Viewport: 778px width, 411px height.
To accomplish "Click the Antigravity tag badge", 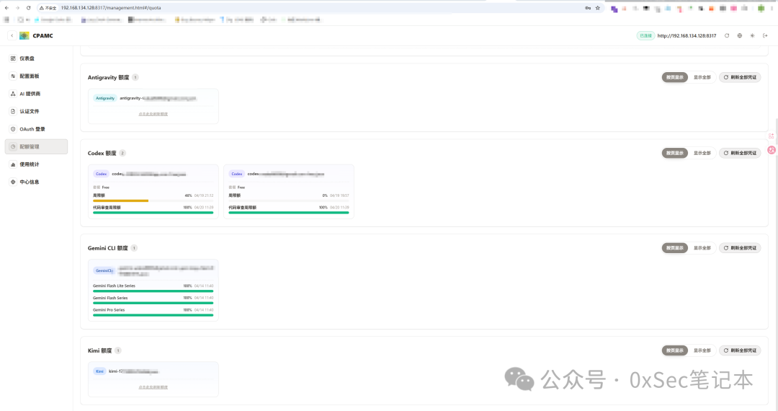I will tap(104, 98).
